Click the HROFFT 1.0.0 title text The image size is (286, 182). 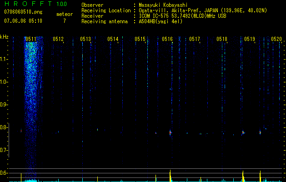35,4
